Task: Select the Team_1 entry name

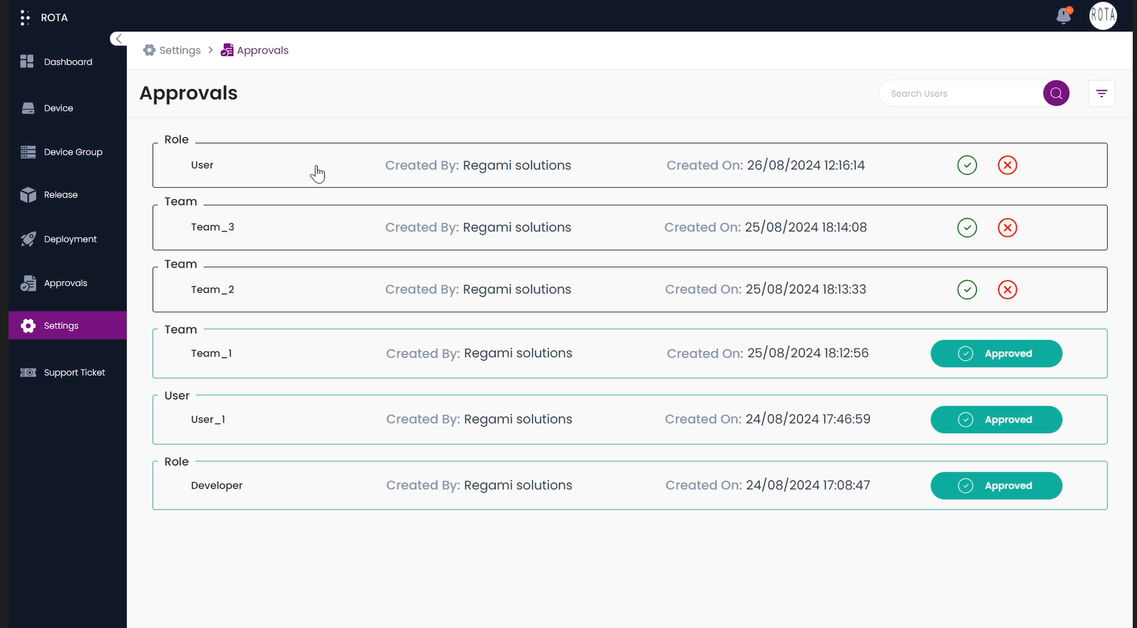Action: click(211, 353)
